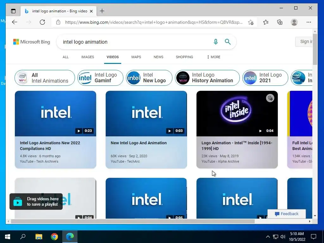Click the horizontal scrollbar thumb
The image size is (324, 243).
pyautogui.click(x=133, y=221)
